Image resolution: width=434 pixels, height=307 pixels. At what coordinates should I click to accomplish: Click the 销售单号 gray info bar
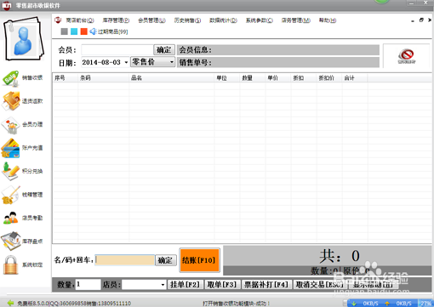(x=278, y=62)
